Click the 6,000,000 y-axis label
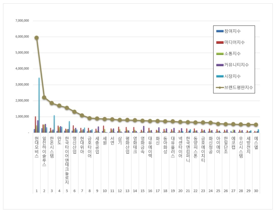 click(x=22, y=37)
